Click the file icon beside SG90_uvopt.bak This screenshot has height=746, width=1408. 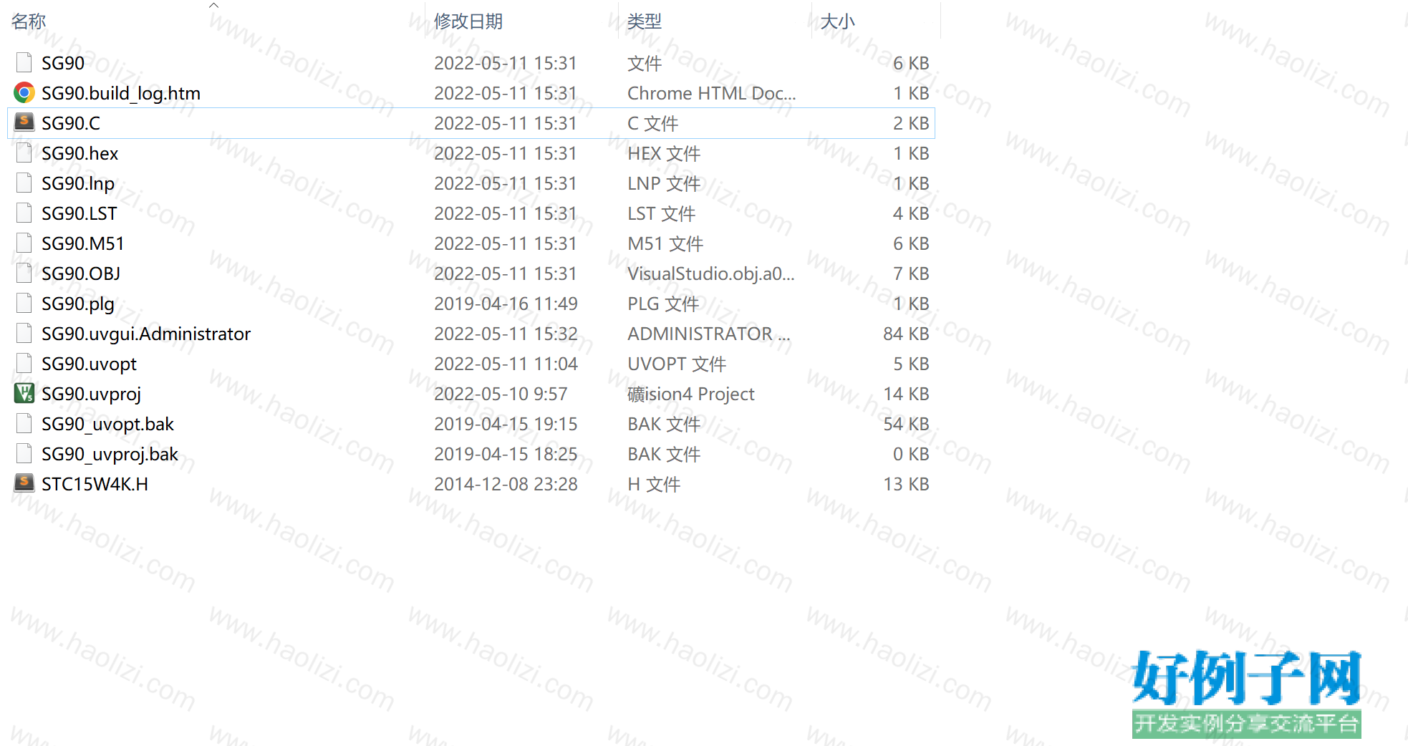coord(24,424)
